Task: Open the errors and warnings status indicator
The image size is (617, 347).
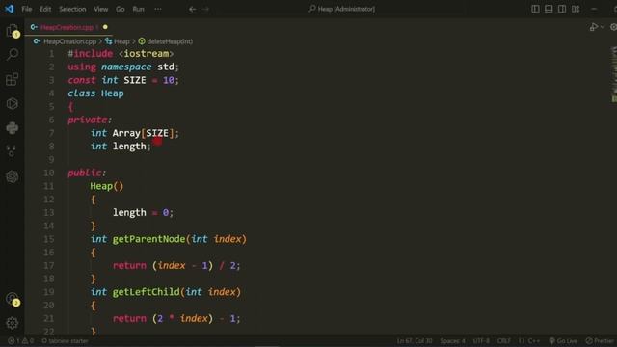Action: 21,340
